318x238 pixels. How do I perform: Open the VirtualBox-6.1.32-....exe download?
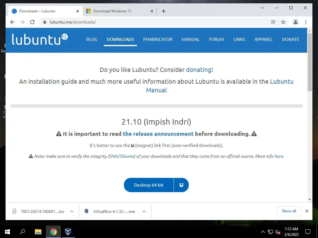pyautogui.click(x=114, y=211)
